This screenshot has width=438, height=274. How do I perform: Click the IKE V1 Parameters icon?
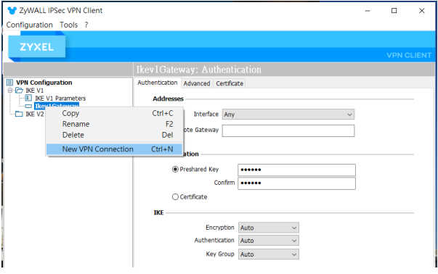(x=28, y=98)
